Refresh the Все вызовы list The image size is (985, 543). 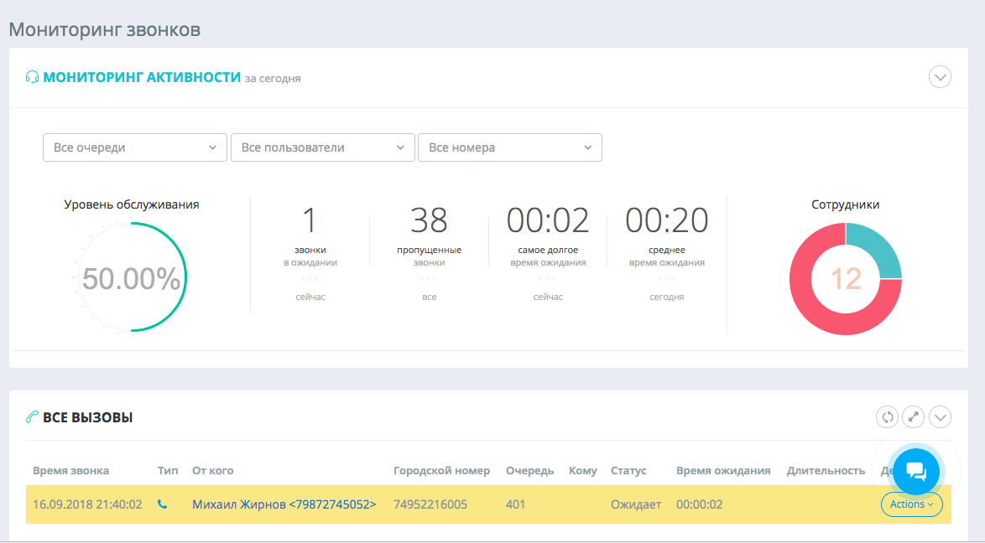[887, 416]
